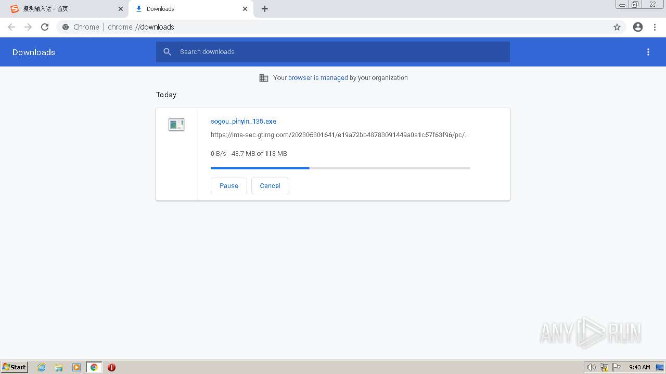The height and width of the screenshot is (374, 666).
Task: Click the Search downloads field
Action: [x=333, y=52]
